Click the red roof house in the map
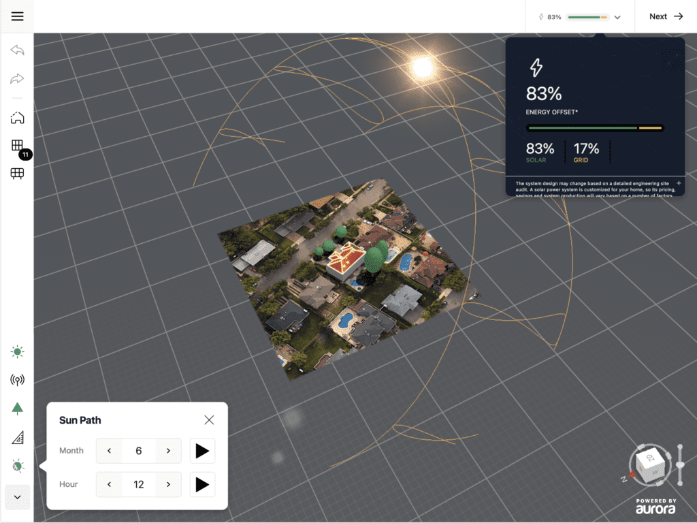697x523 pixels. point(345,261)
